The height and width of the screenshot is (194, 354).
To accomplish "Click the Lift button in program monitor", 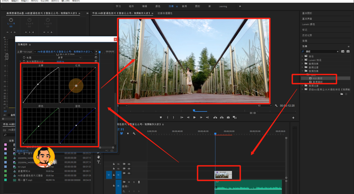I will (x=215, y=117).
